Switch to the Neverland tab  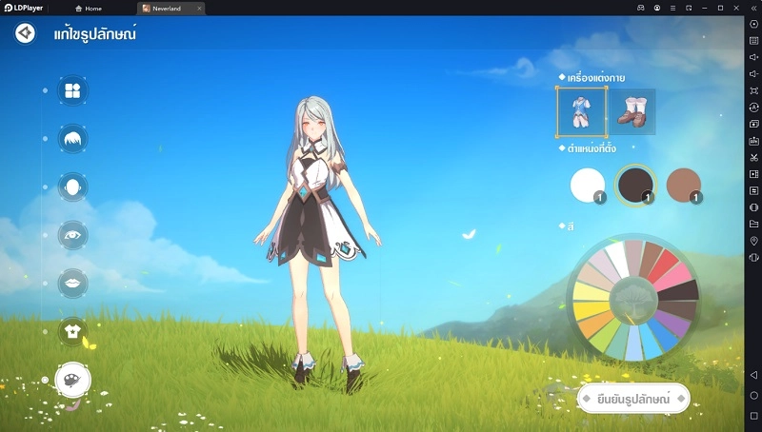click(x=168, y=9)
